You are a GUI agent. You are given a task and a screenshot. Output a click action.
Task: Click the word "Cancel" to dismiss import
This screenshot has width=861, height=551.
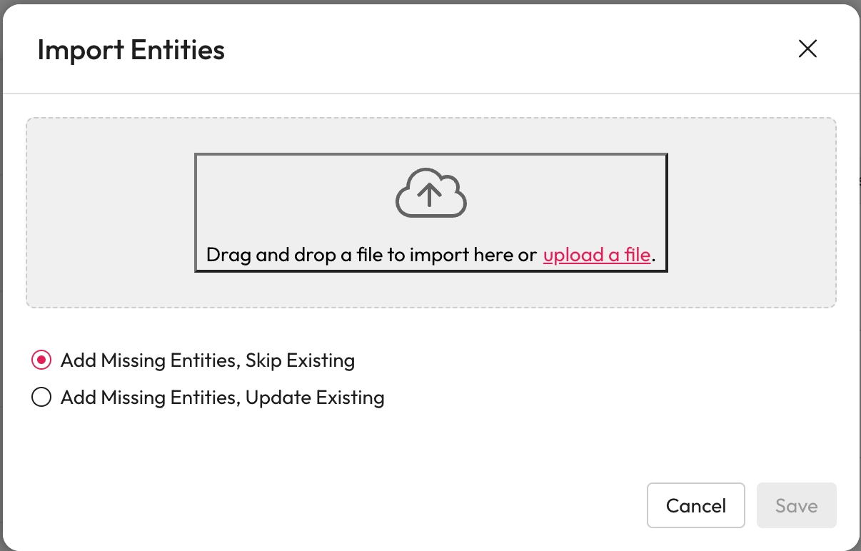695,506
